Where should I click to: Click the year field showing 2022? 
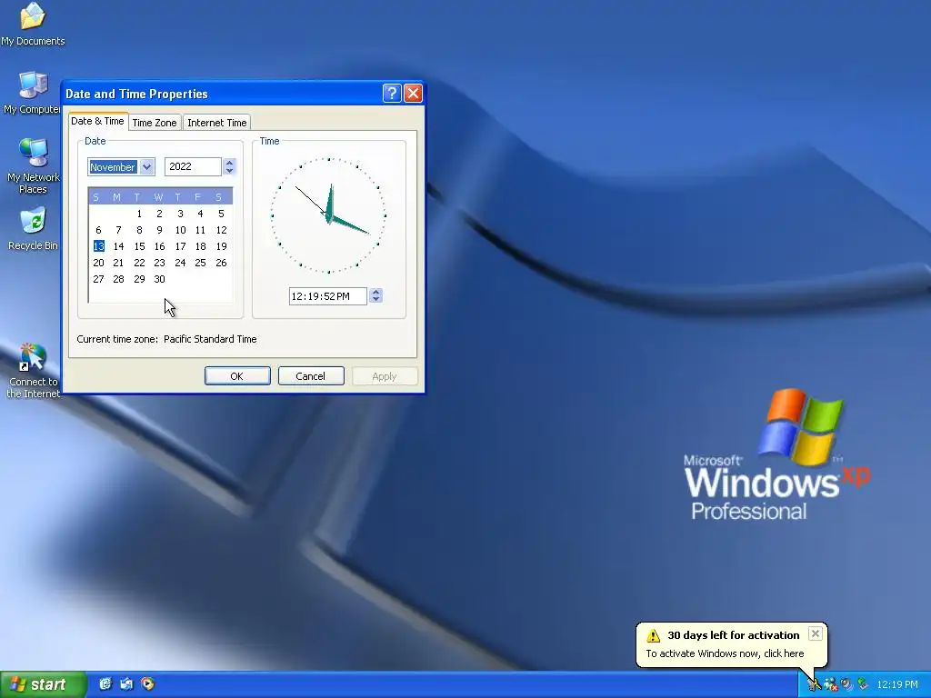tap(193, 167)
